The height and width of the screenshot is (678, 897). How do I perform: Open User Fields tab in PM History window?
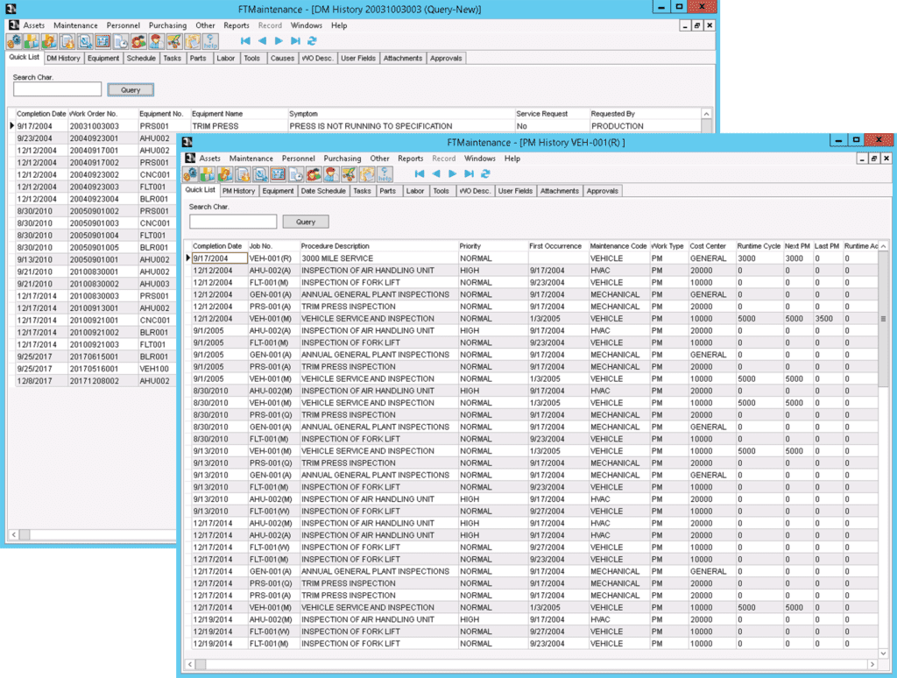(x=515, y=191)
